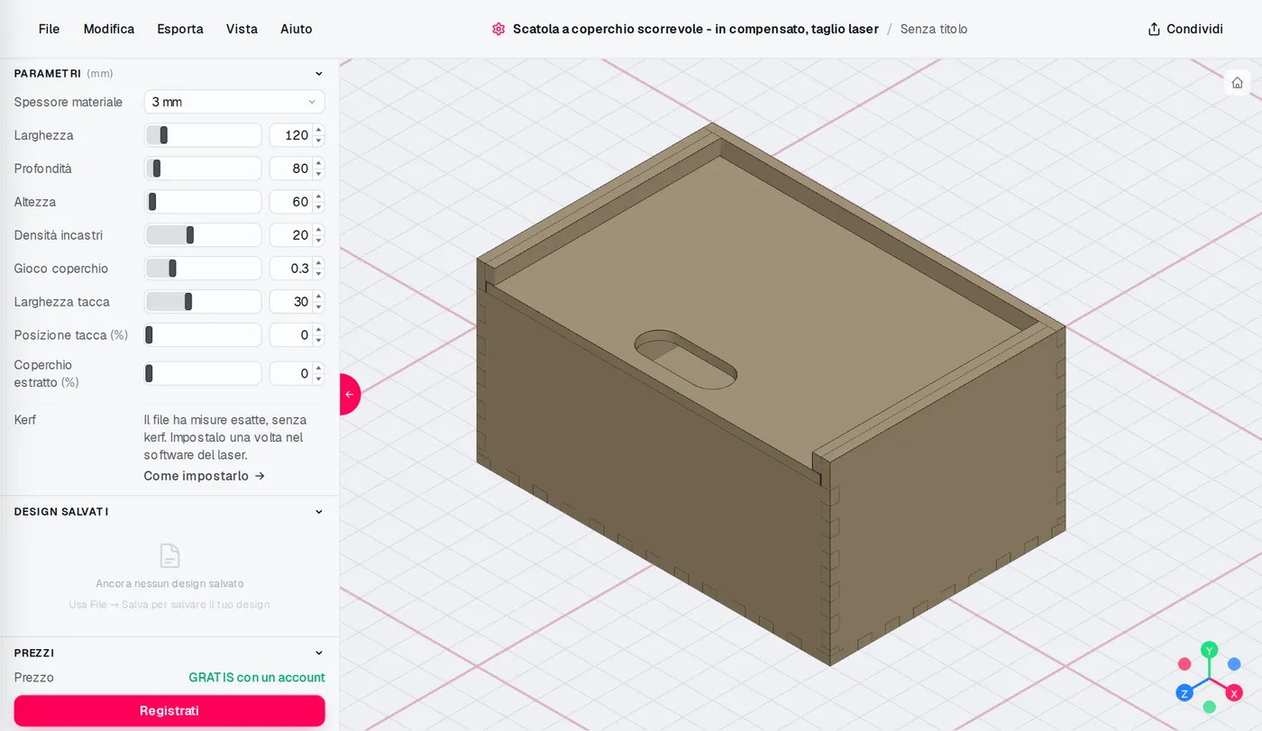Collapse the Prezzi section

(x=318, y=653)
